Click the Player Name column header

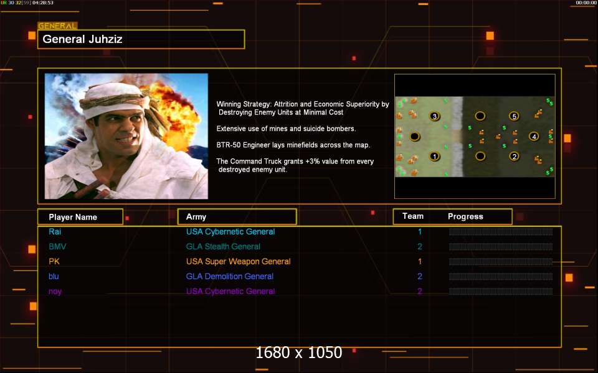coord(80,217)
